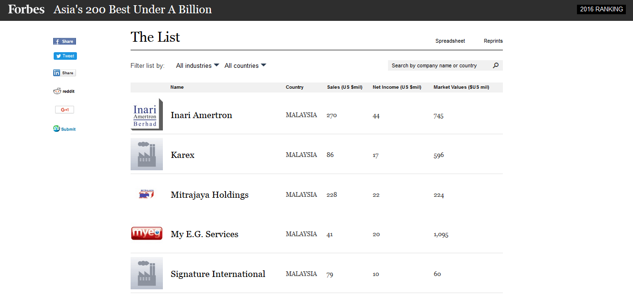Open Inari Amertron company name

tap(201, 115)
